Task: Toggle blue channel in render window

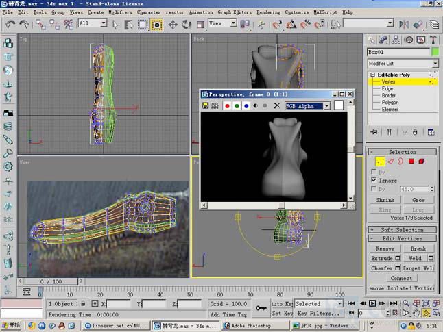Action: point(246,106)
